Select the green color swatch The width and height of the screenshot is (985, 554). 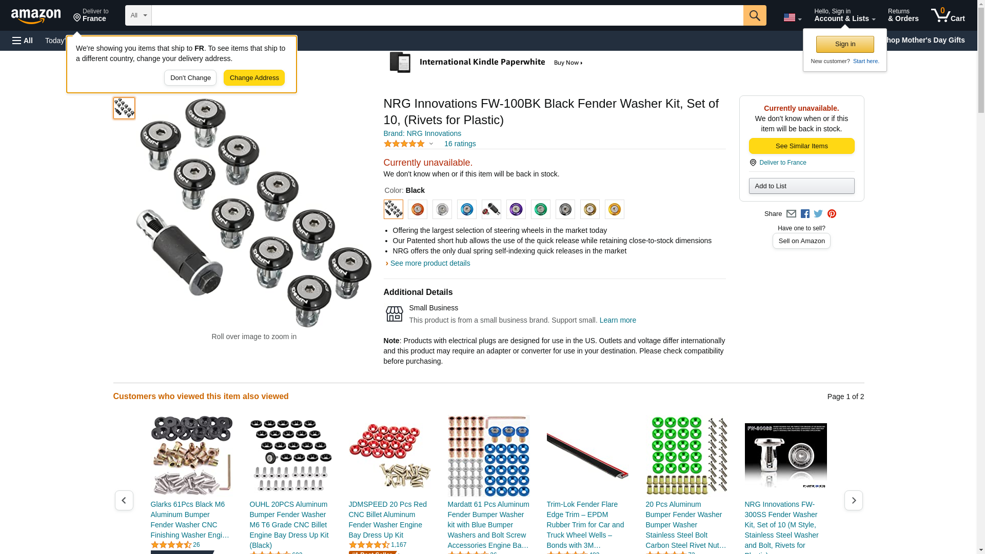pos(540,209)
